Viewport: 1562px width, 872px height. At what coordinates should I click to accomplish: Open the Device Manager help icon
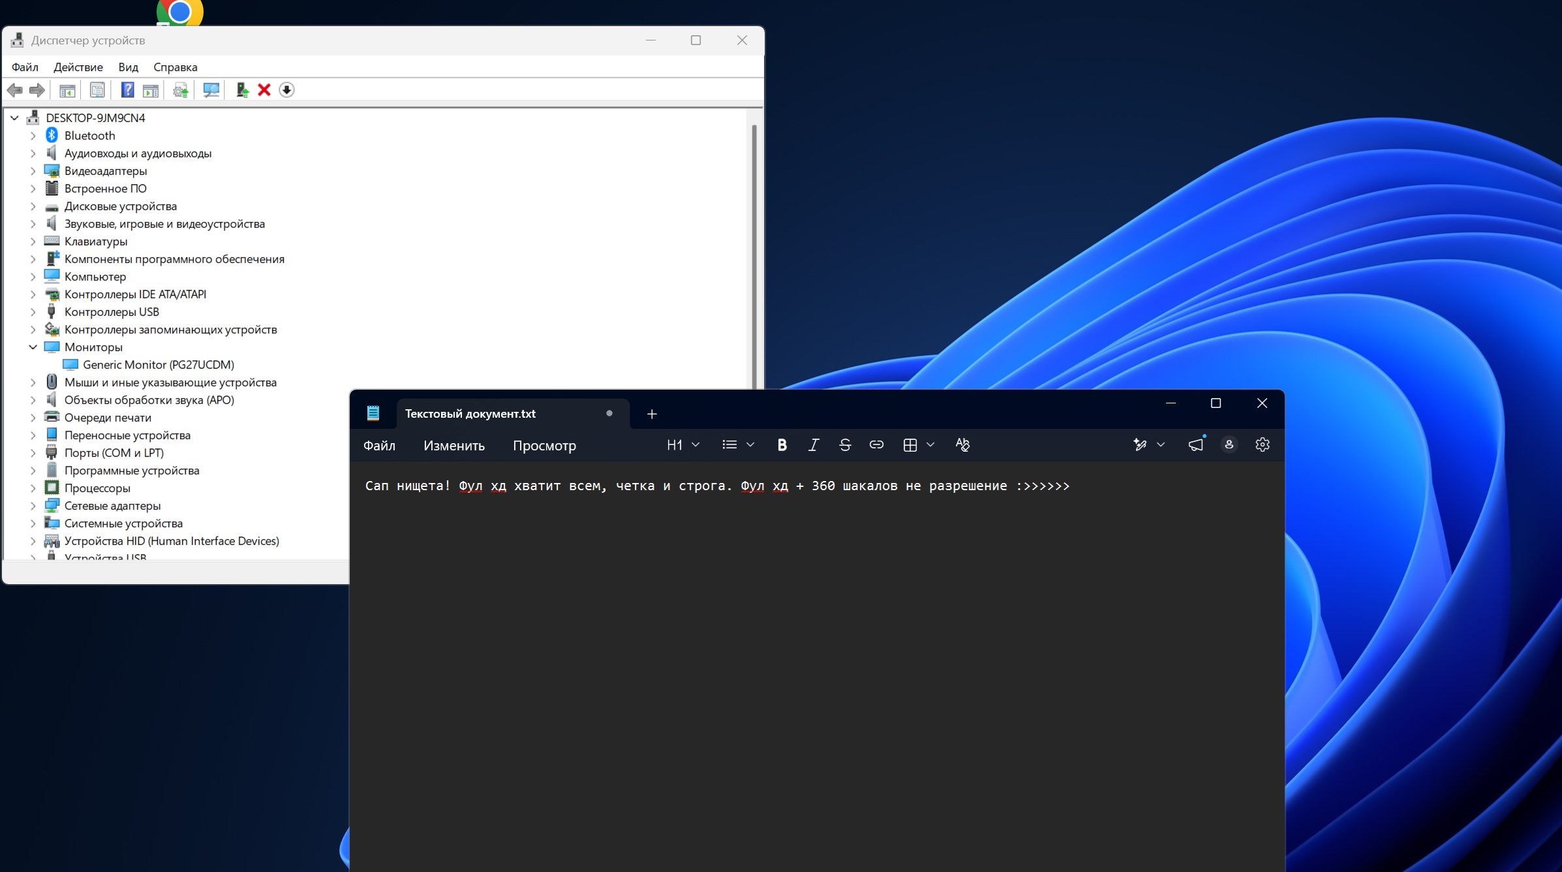click(127, 90)
